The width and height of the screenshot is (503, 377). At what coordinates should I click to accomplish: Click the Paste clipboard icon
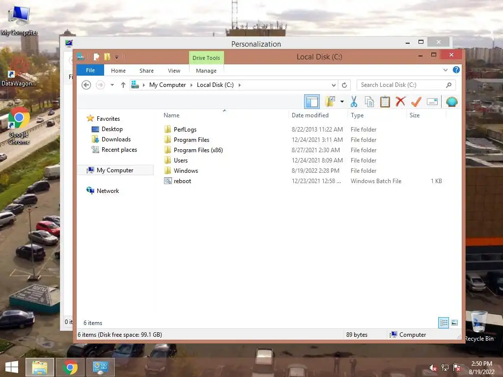pyautogui.click(x=385, y=102)
